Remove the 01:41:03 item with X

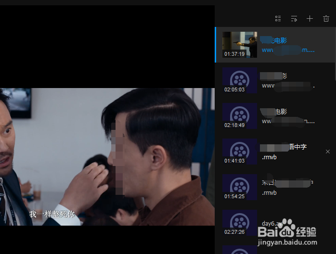328,152
